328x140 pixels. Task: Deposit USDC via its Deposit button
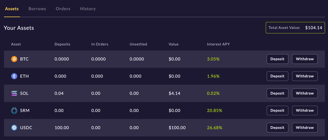pyautogui.click(x=277, y=127)
